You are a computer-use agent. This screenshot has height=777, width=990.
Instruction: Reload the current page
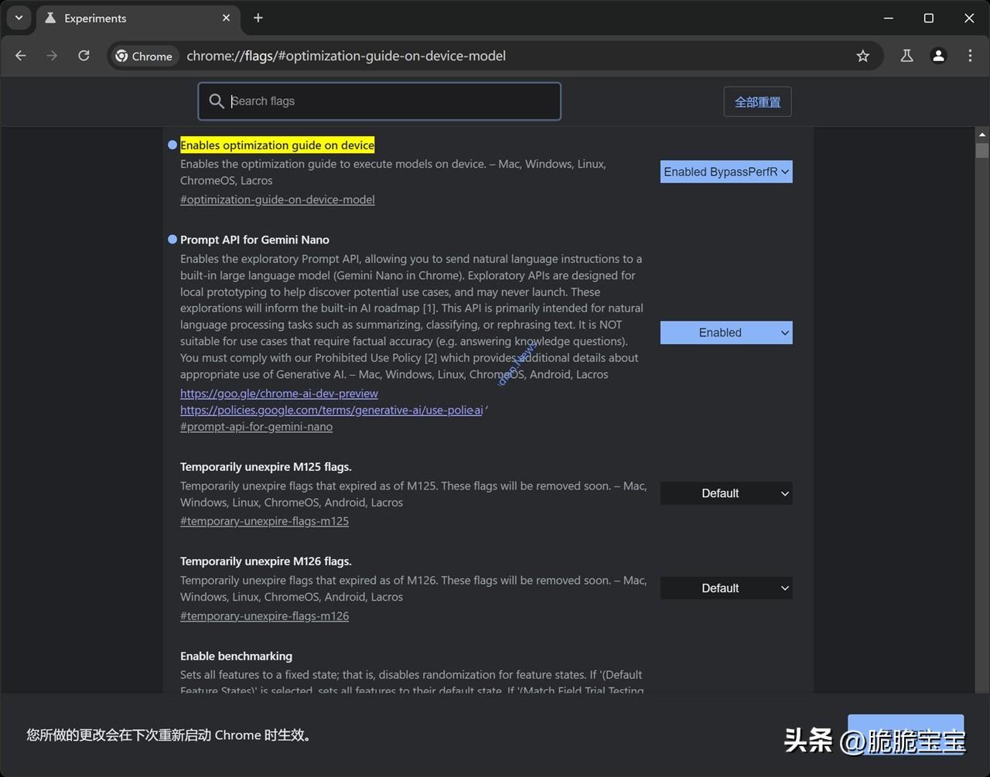(84, 56)
